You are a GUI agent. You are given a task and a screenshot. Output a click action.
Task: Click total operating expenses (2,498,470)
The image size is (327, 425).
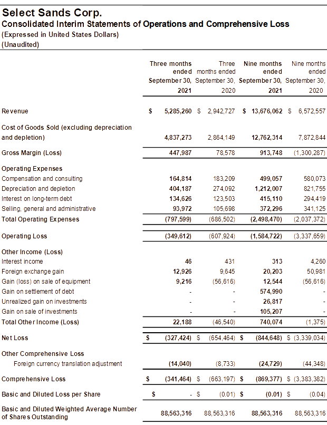[x=266, y=219]
